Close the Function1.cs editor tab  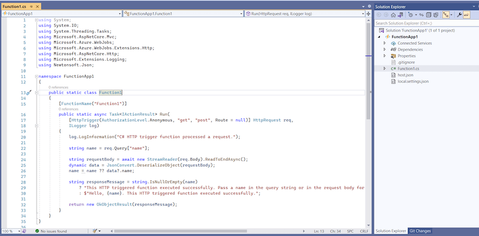click(x=37, y=6)
